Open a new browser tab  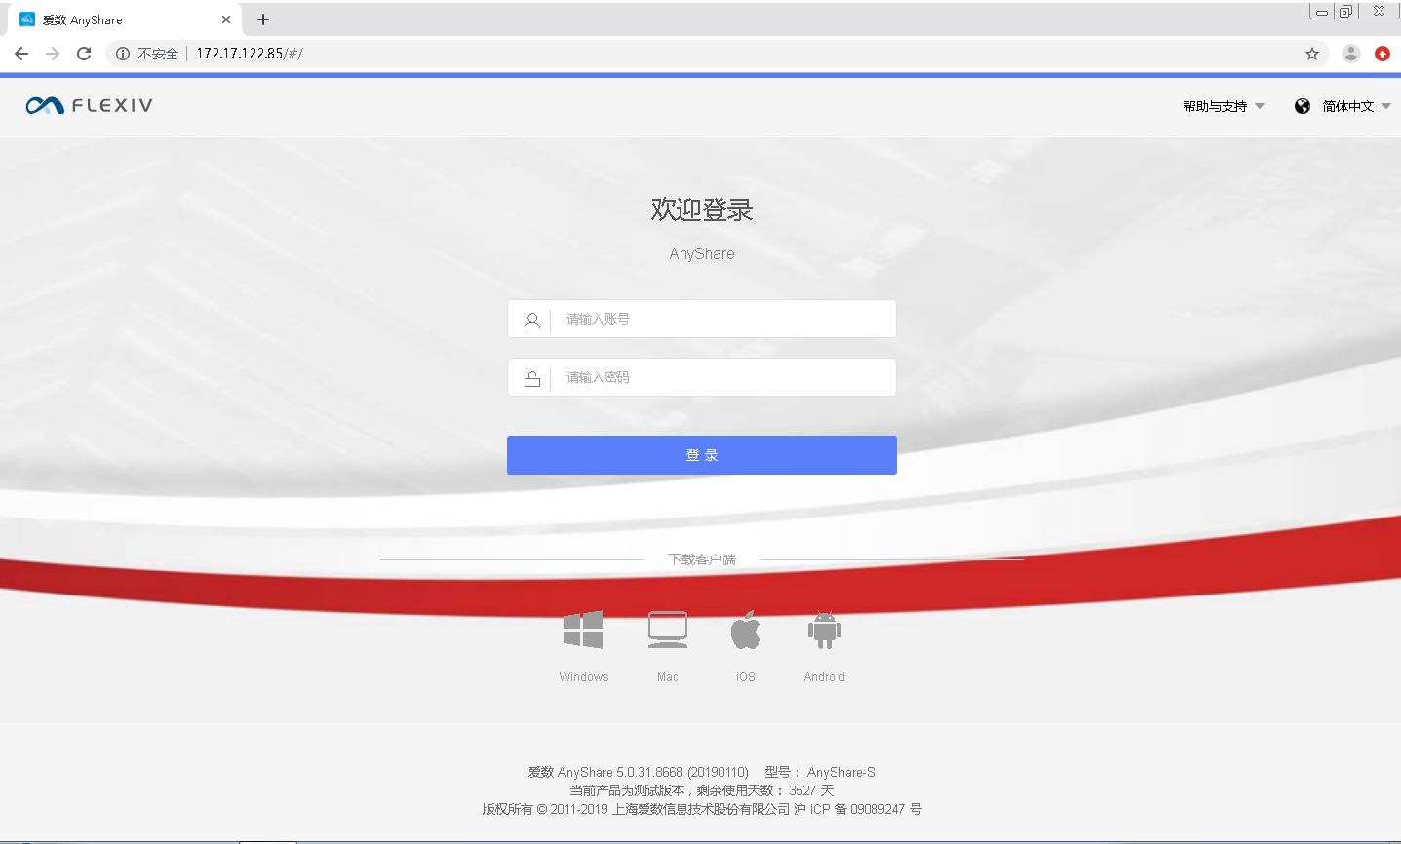[x=263, y=19]
